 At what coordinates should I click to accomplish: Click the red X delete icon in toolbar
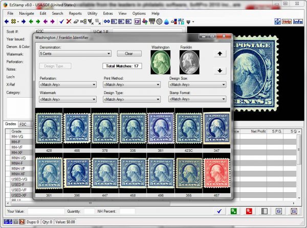click(69, 21)
